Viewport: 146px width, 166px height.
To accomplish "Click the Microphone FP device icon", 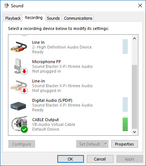I will click(x=19, y=66).
